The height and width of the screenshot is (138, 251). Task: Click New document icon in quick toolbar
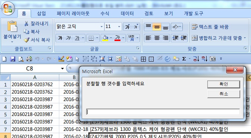pyautogui.click(x=4, y=59)
